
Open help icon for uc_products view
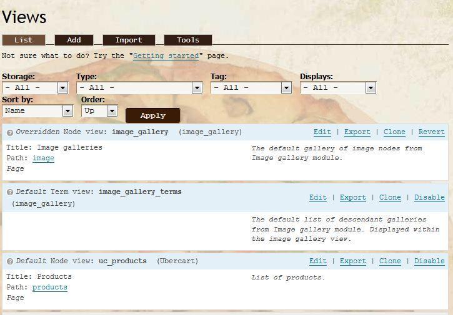pos(10,261)
